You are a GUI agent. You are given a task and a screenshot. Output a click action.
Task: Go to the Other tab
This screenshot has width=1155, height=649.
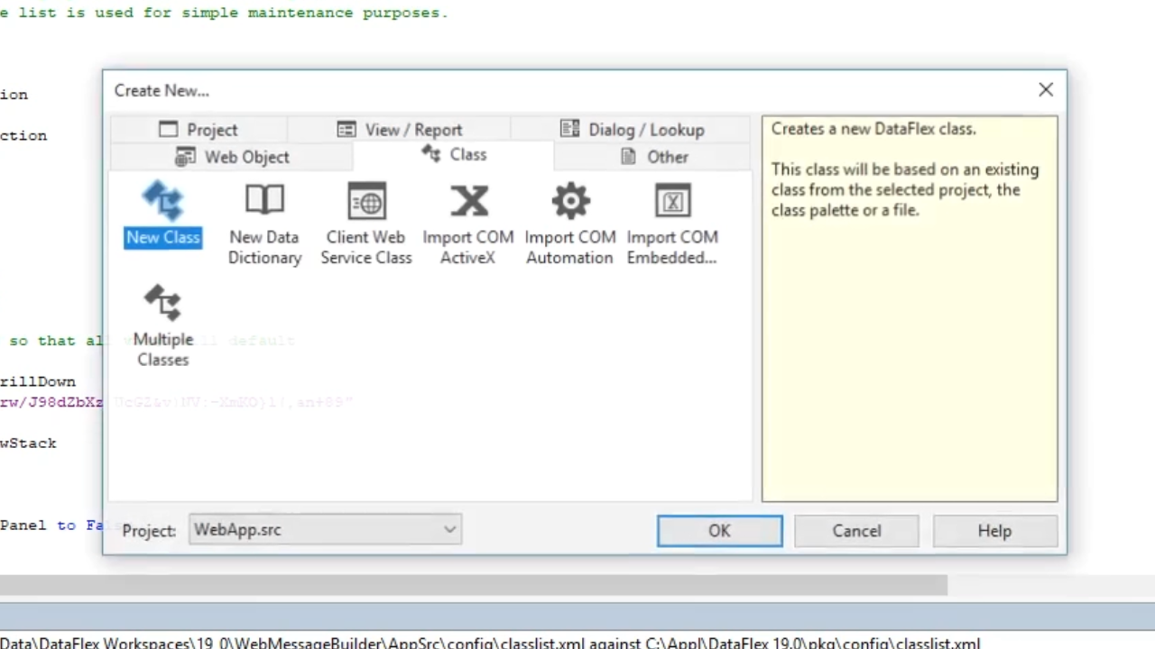654,157
